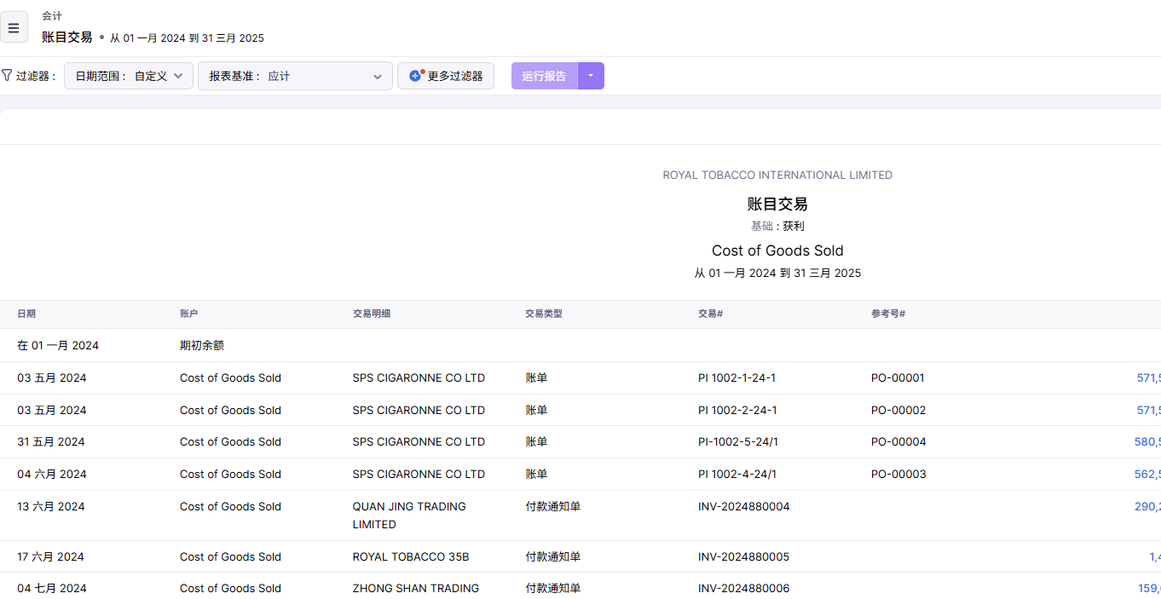Click amount link in PO-00002 row
Screen dimensions: 1161x599
click(1148, 410)
